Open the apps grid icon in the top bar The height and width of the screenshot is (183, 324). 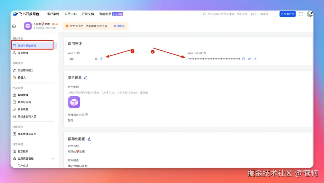point(301,14)
